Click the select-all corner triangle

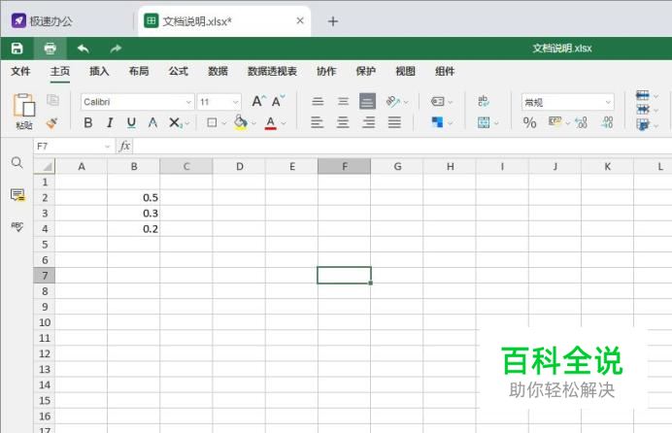coord(45,166)
